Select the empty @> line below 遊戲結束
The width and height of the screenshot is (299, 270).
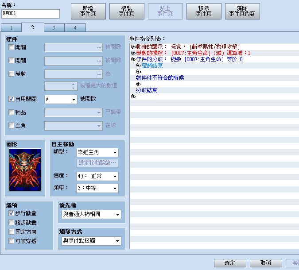(214, 72)
